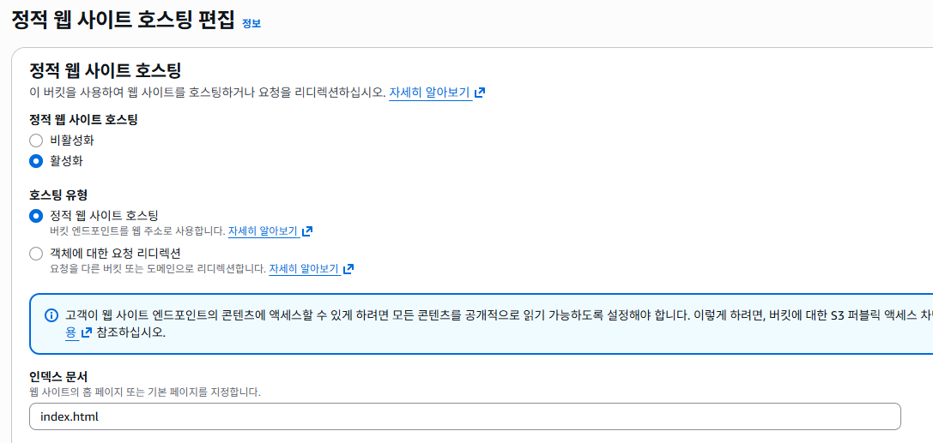
Task: Select the 활성화 radio button
Action: 36,161
